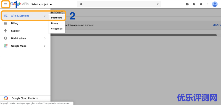Click the feedback speech bubble icon
The width and height of the screenshot is (221, 105).
pos(187,4)
